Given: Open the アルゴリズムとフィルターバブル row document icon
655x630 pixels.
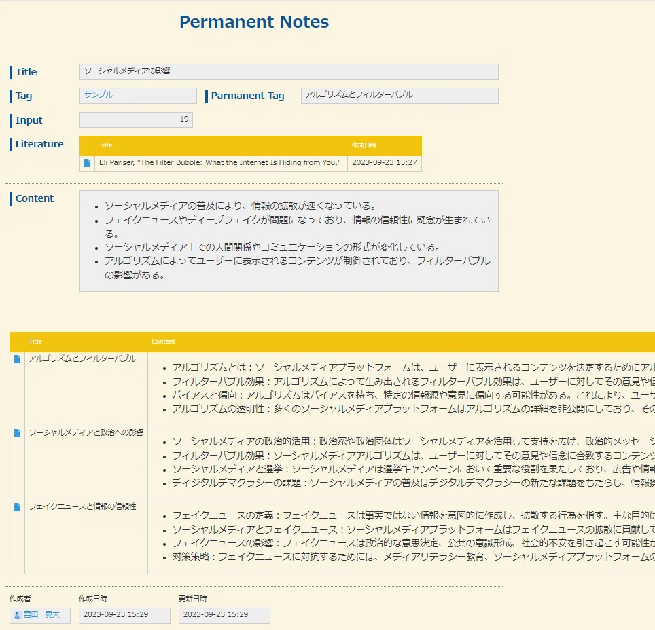Looking at the screenshot, I should [x=17, y=359].
